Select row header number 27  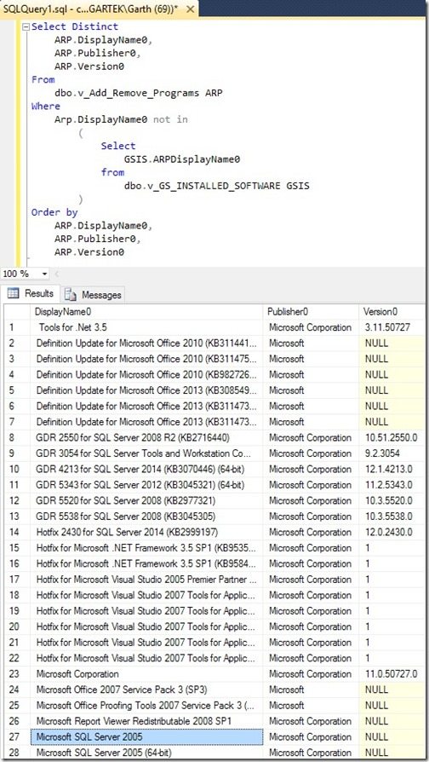(x=17, y=736)
